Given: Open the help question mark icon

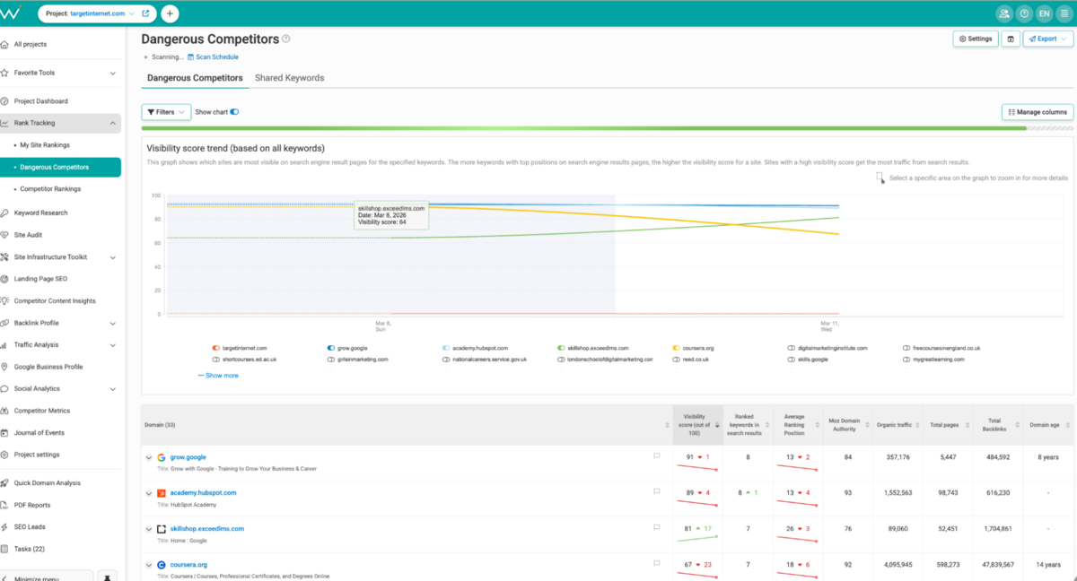Looking at the screenshot, I should point(1024,13).
